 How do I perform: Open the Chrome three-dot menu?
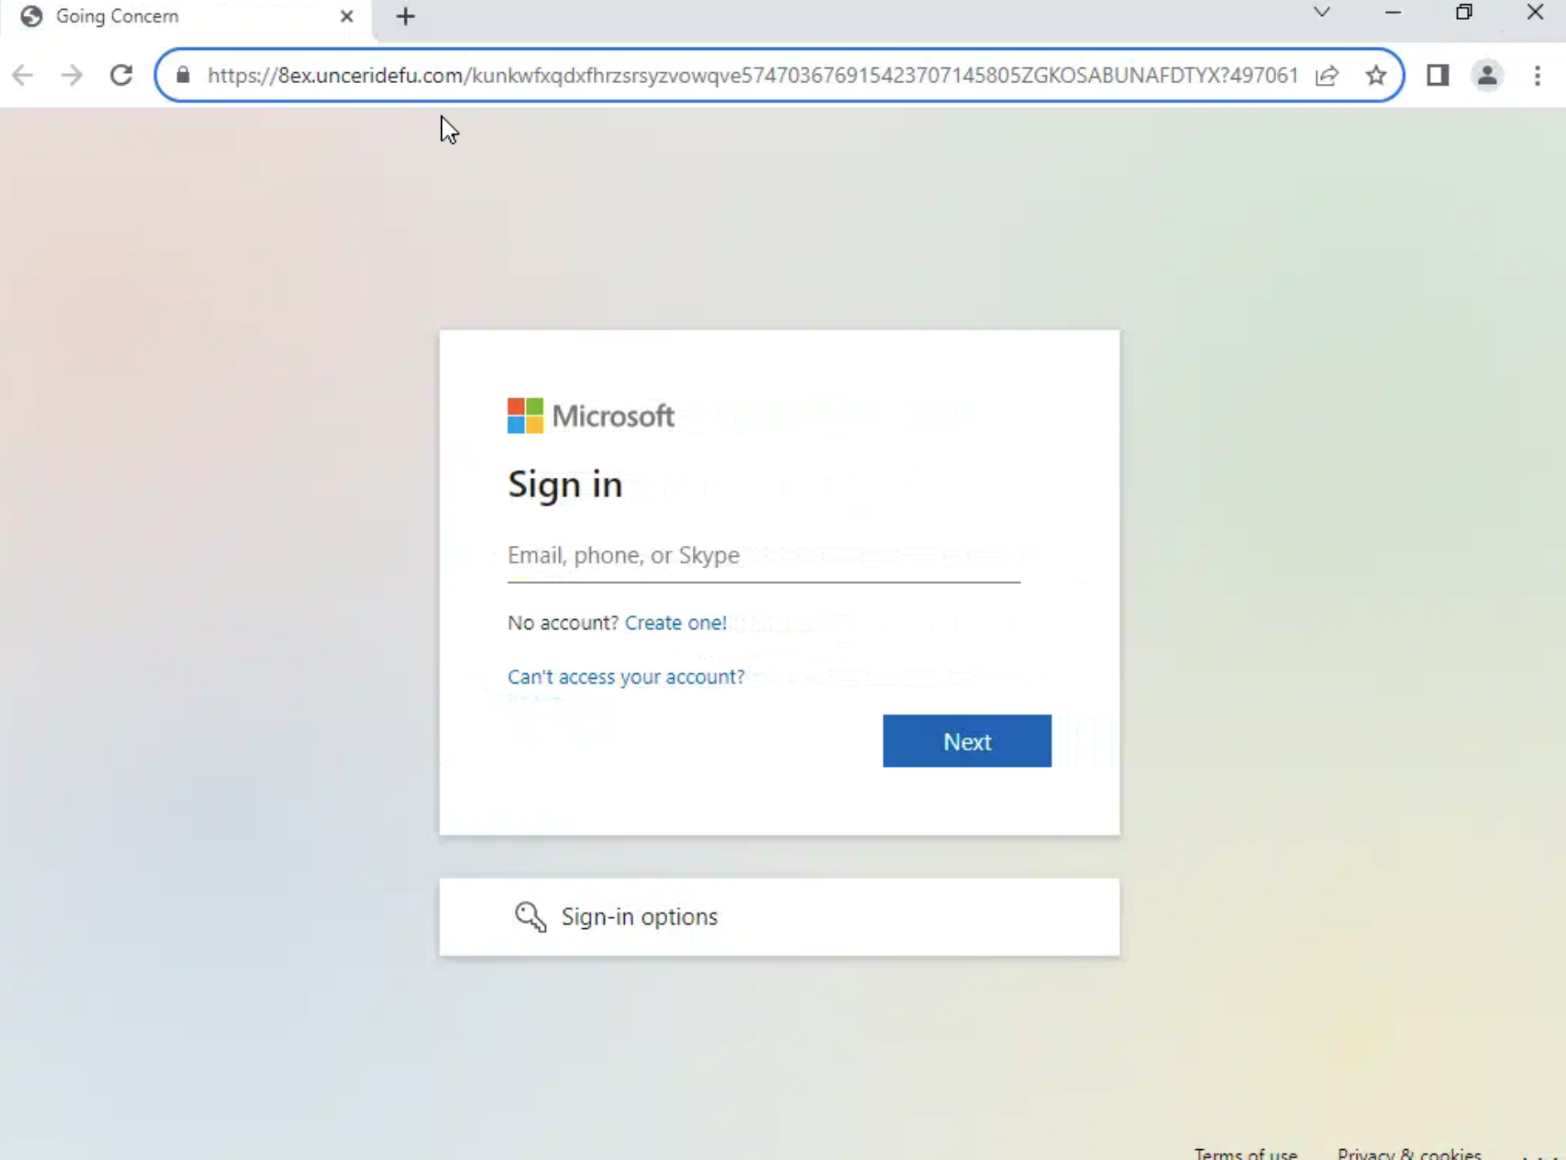pyautogui.click(x=1538, y=75)
